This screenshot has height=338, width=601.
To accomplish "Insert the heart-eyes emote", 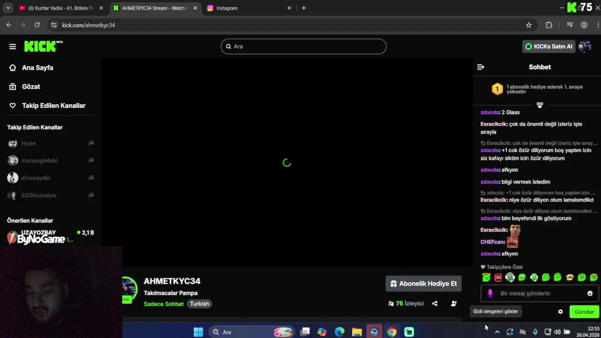I will tap(593, 277).
